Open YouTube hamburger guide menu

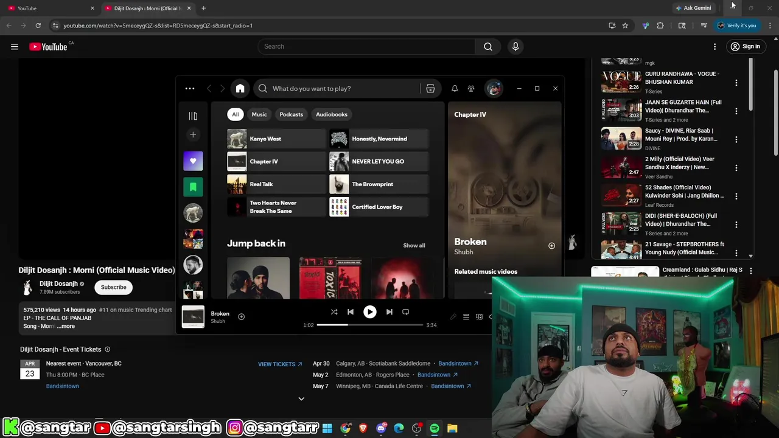(15, 47)
